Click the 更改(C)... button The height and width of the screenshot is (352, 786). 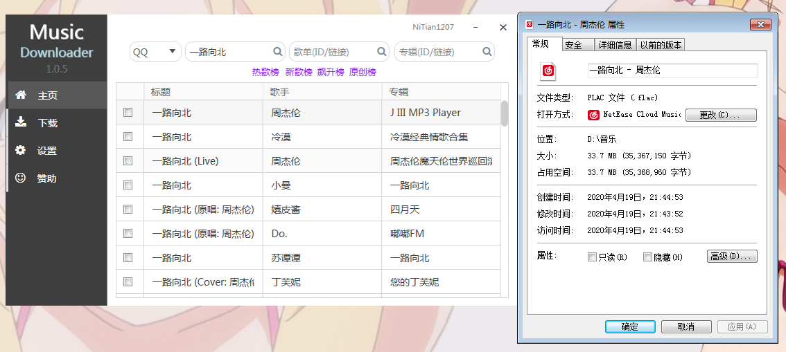click(721, 115)
